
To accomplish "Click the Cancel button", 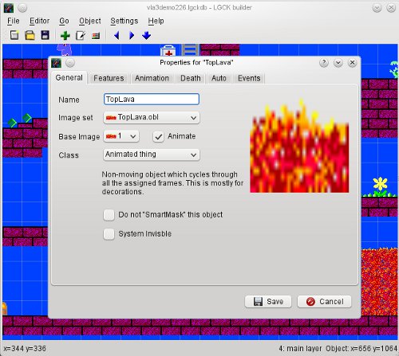I will click(x=324, y=302).
